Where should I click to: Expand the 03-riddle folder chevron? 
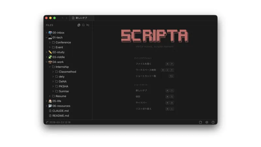(x=46, y=57)
